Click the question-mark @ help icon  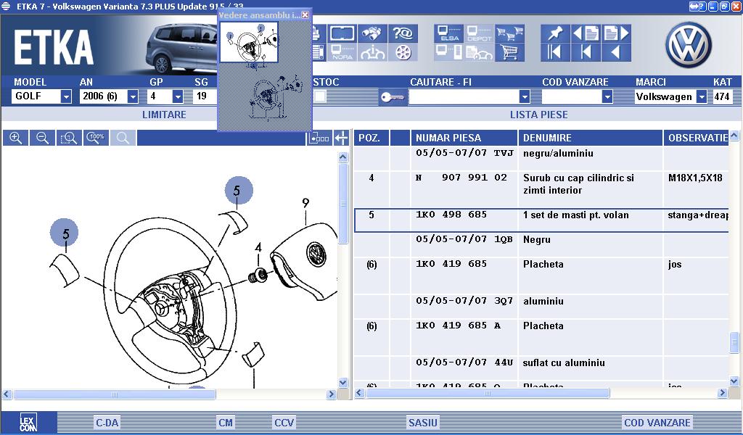403,33
